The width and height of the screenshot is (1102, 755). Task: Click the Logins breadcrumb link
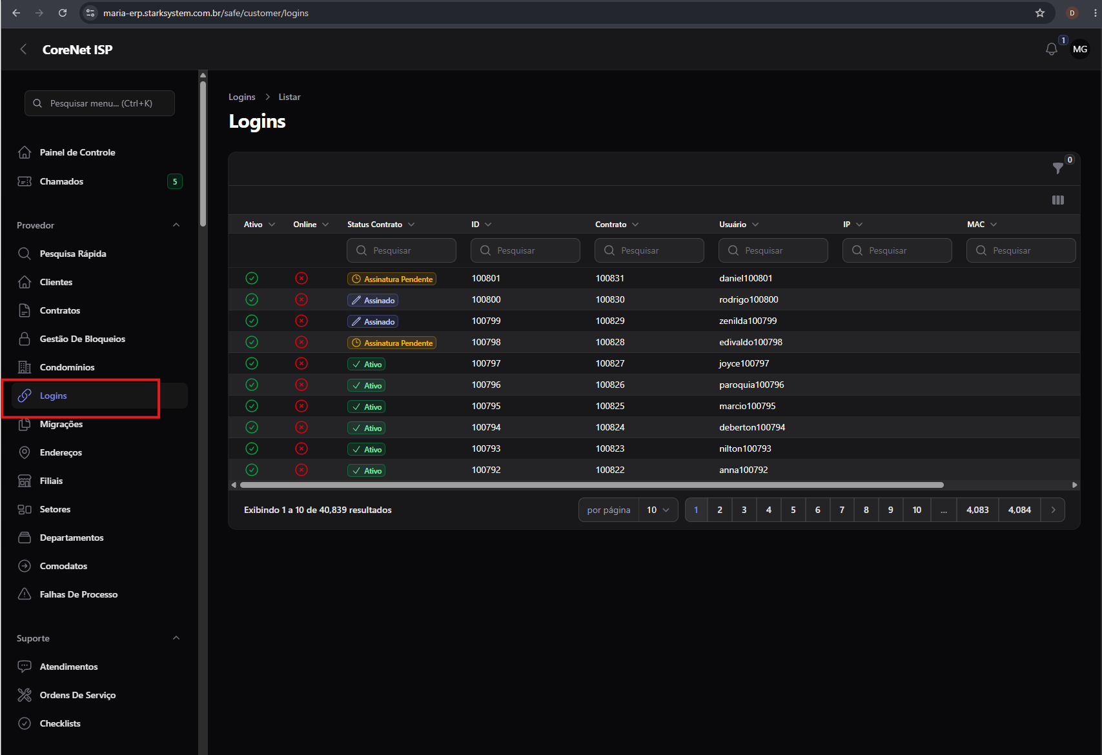point(242,97)
